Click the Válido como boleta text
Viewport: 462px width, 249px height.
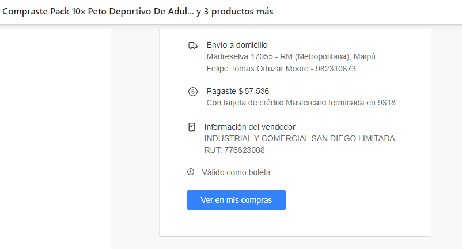(236, 172)
